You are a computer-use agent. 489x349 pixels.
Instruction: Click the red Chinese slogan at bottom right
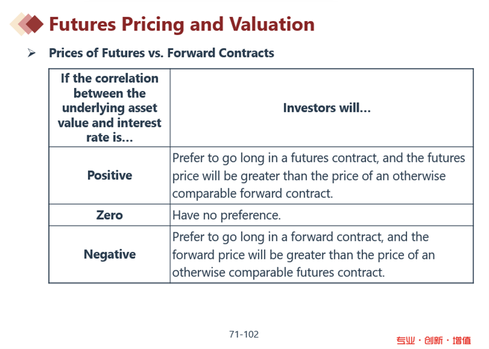pyautogui.click(x=434, y=341)
